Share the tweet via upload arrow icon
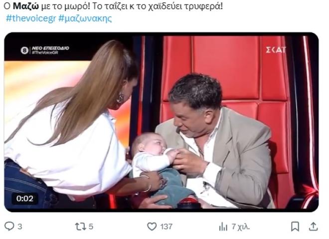 tap(313, 227)
